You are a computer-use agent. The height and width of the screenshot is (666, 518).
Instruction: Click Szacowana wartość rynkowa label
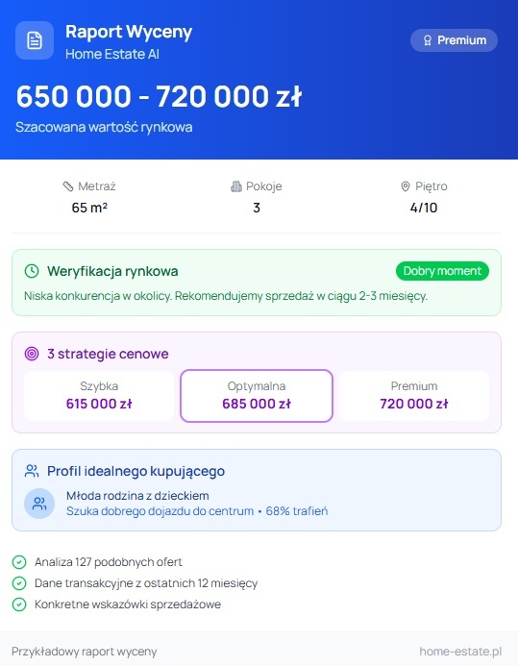pos(104,127)
